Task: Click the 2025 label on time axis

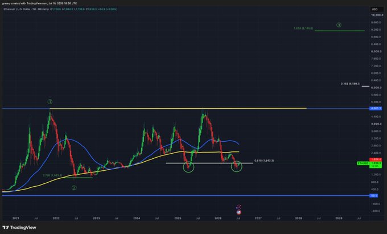Action: (x=178, y=218)
